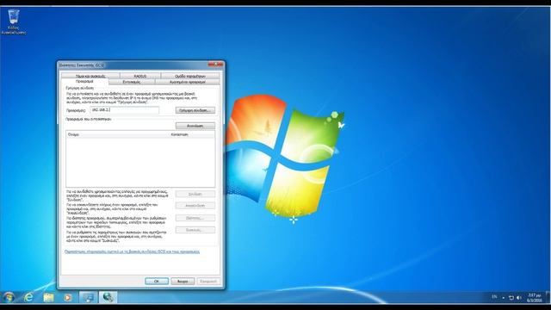Screen dimensions: 551x310
Task: Switch to the Discovery (Εντοπισμός) tab
Action: pos(132,82)
